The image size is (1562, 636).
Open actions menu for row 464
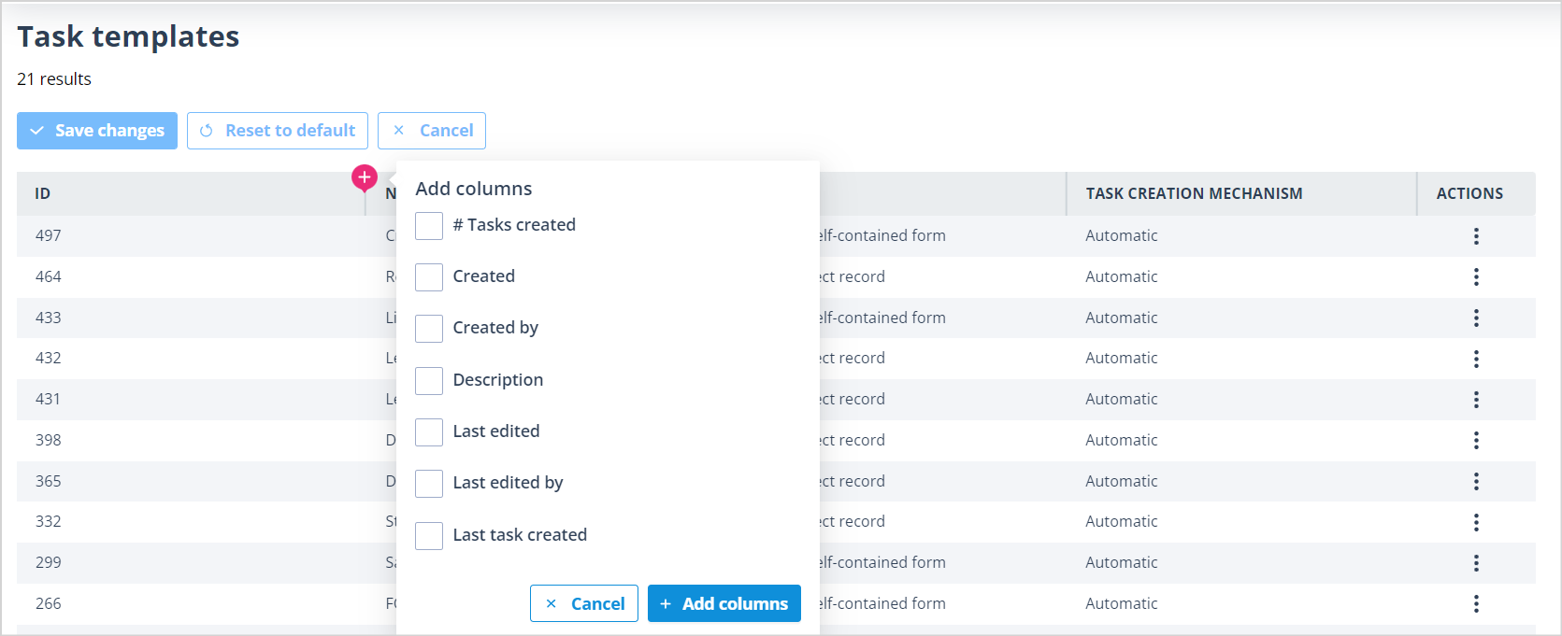click(x=1476, y=277)
